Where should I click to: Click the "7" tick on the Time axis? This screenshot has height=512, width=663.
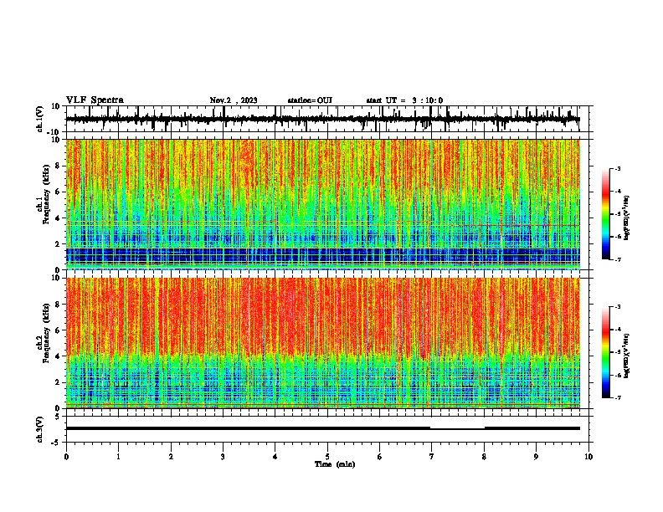pyautogui.click(x=432, y=457)
